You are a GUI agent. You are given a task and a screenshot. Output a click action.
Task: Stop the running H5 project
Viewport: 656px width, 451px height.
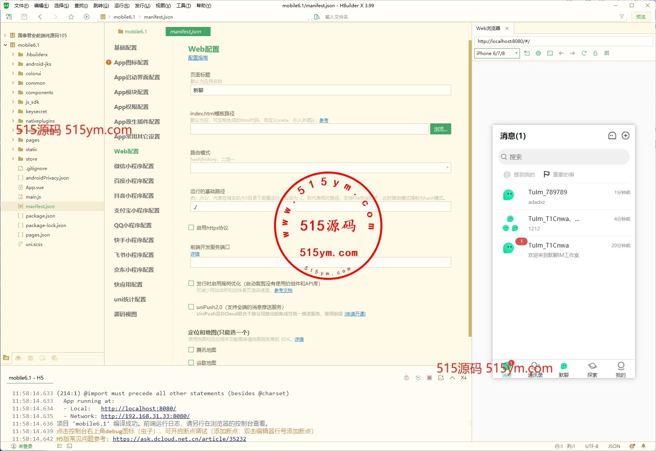click(429, 378)
